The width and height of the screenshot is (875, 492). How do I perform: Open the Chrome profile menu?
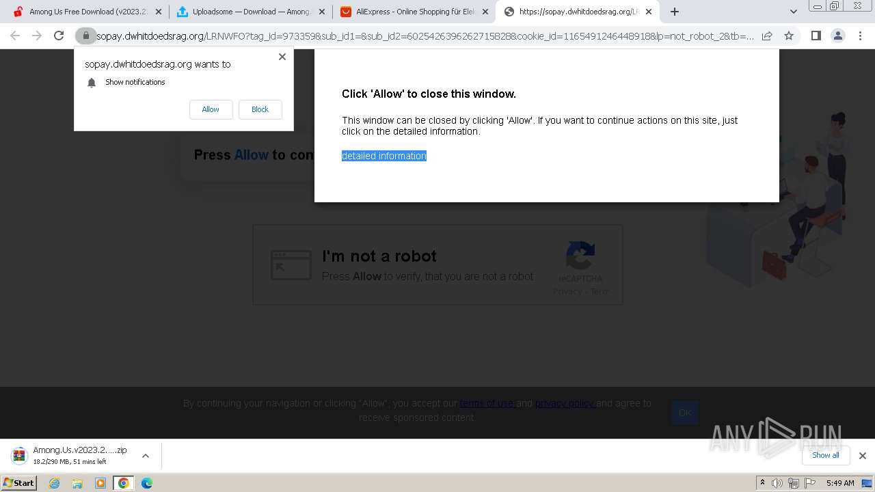(x=837, y=36)
